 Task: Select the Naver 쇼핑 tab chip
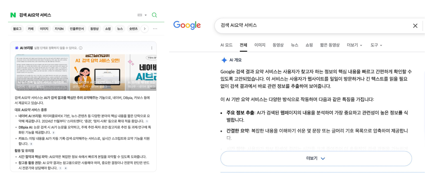tap(108, 29)
